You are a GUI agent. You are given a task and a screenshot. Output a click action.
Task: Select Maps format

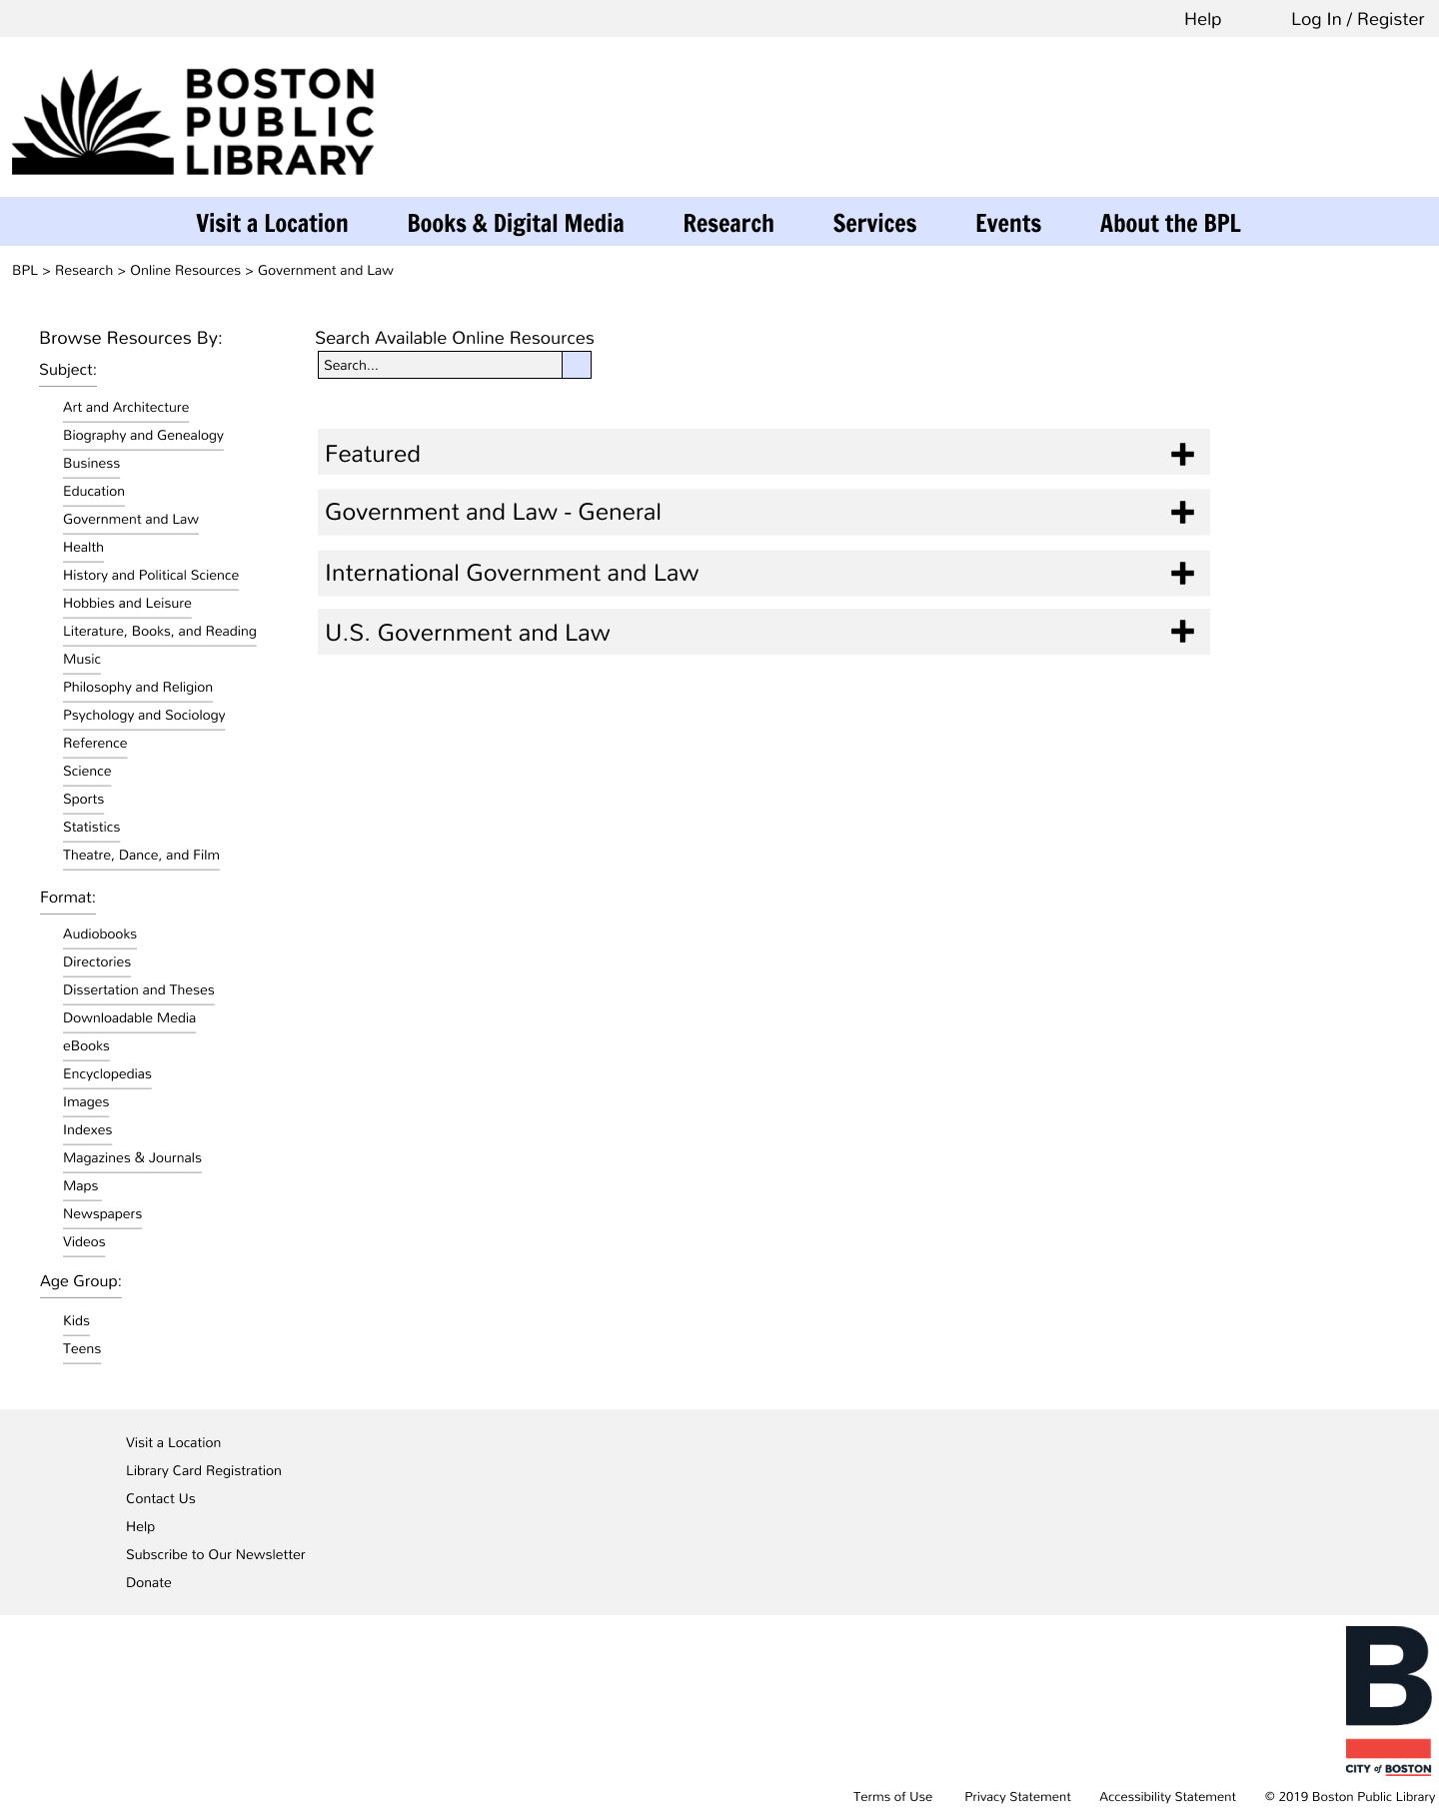click(80, 1185)
